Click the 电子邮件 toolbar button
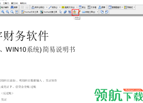Screen dimensions: 143x103 point(4,7)
